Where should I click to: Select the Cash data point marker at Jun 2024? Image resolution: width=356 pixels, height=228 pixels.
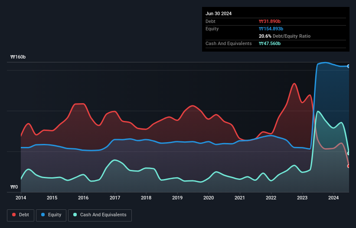pos(349,153)
